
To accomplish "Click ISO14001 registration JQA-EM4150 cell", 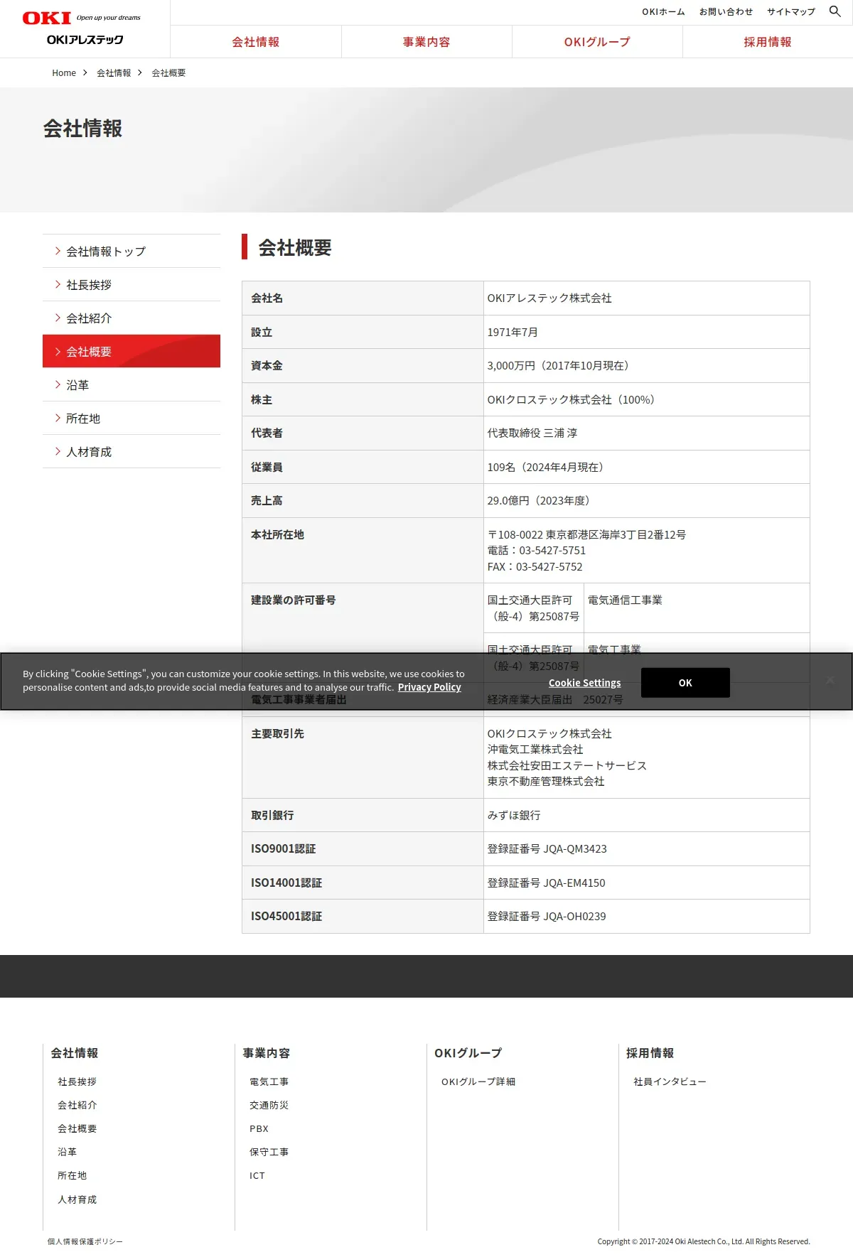I will point(646,883).
